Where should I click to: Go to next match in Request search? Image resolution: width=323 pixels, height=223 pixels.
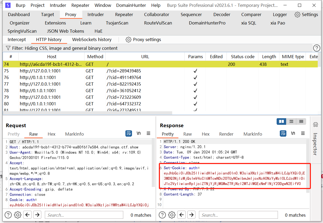tap(37, 215)
